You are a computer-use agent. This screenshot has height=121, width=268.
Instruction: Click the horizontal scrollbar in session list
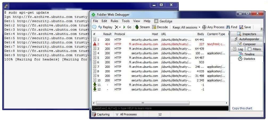(142, 103)
